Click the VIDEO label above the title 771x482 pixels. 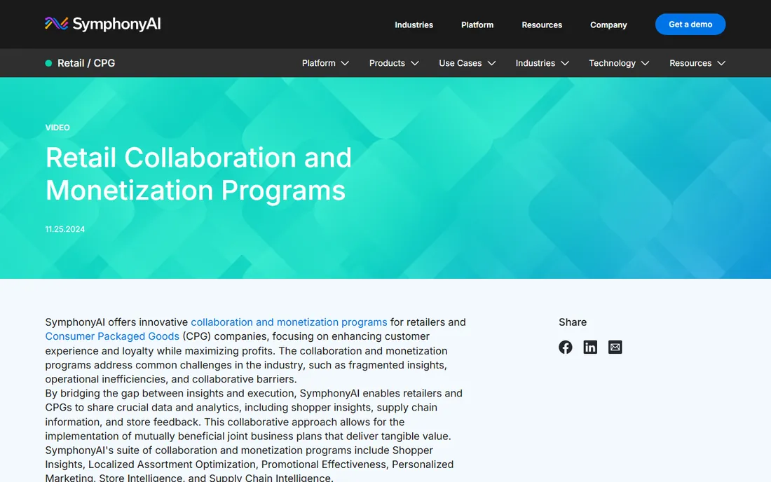tap(57, 128)
